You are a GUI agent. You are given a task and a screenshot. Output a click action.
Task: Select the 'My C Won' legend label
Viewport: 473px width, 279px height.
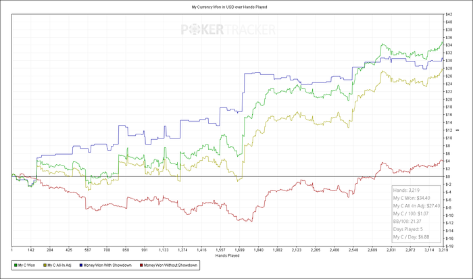pos(26,265)
